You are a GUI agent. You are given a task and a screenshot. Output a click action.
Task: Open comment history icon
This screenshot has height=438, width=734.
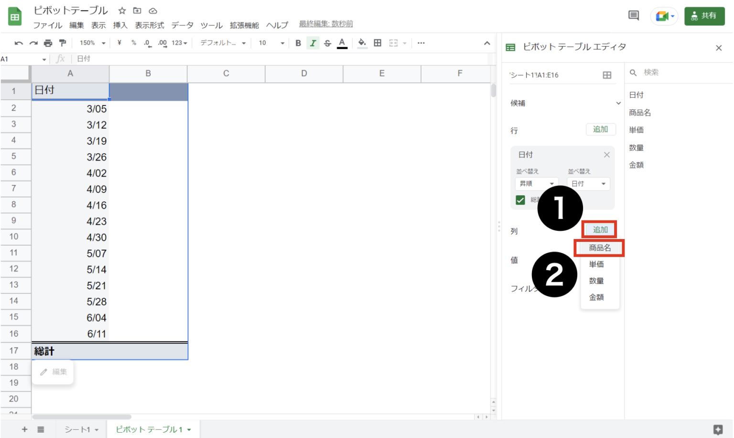tap(634, 16)
